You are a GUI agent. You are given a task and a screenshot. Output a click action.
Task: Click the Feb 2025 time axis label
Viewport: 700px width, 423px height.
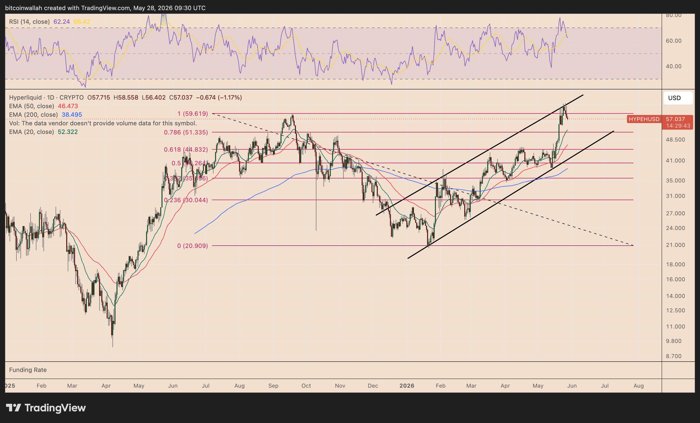pyautogui.click(x=41, y=386)
